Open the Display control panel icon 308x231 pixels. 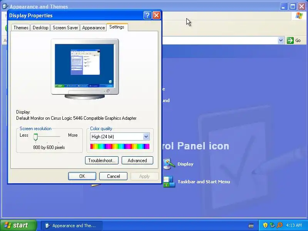[x=169, y=164]
